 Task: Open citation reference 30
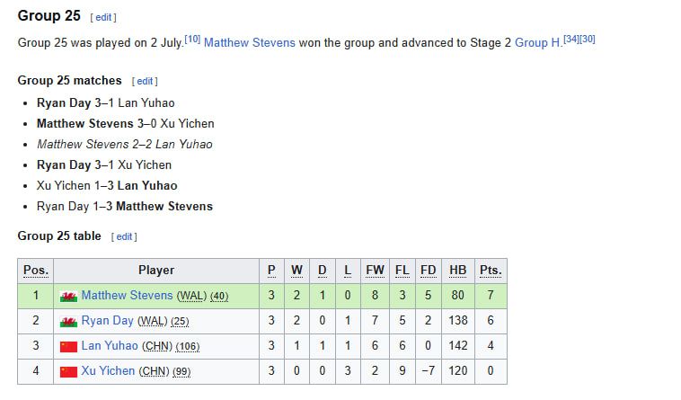point(588,39)
